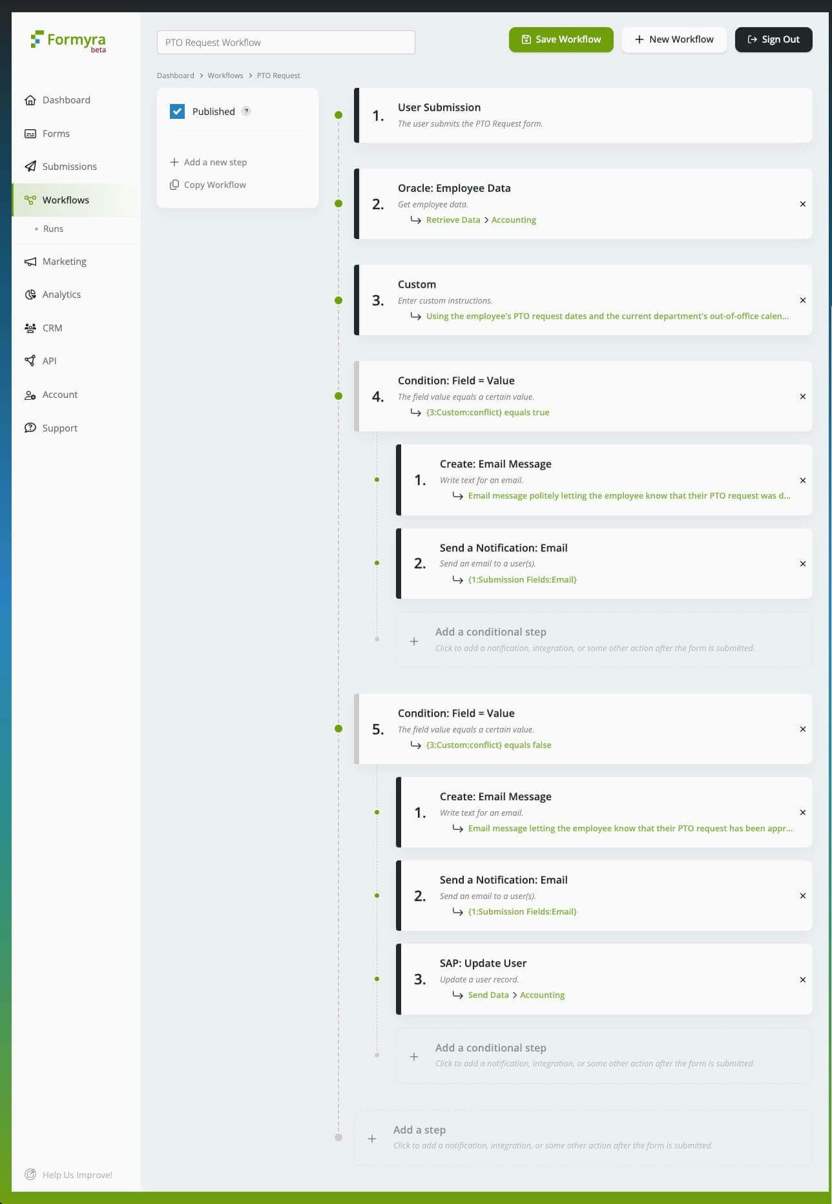Viewport: 832px width, 1204px height.
Task: Click the Save Workflow button
Action: click(x=561, y=39)
